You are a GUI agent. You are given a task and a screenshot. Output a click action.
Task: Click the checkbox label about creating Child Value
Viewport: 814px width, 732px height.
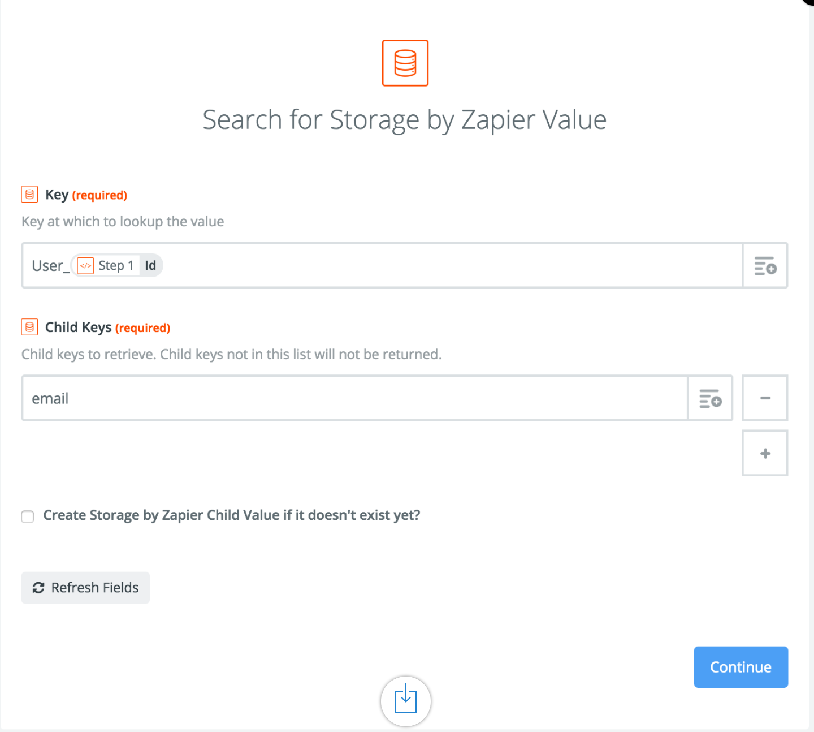232,515
